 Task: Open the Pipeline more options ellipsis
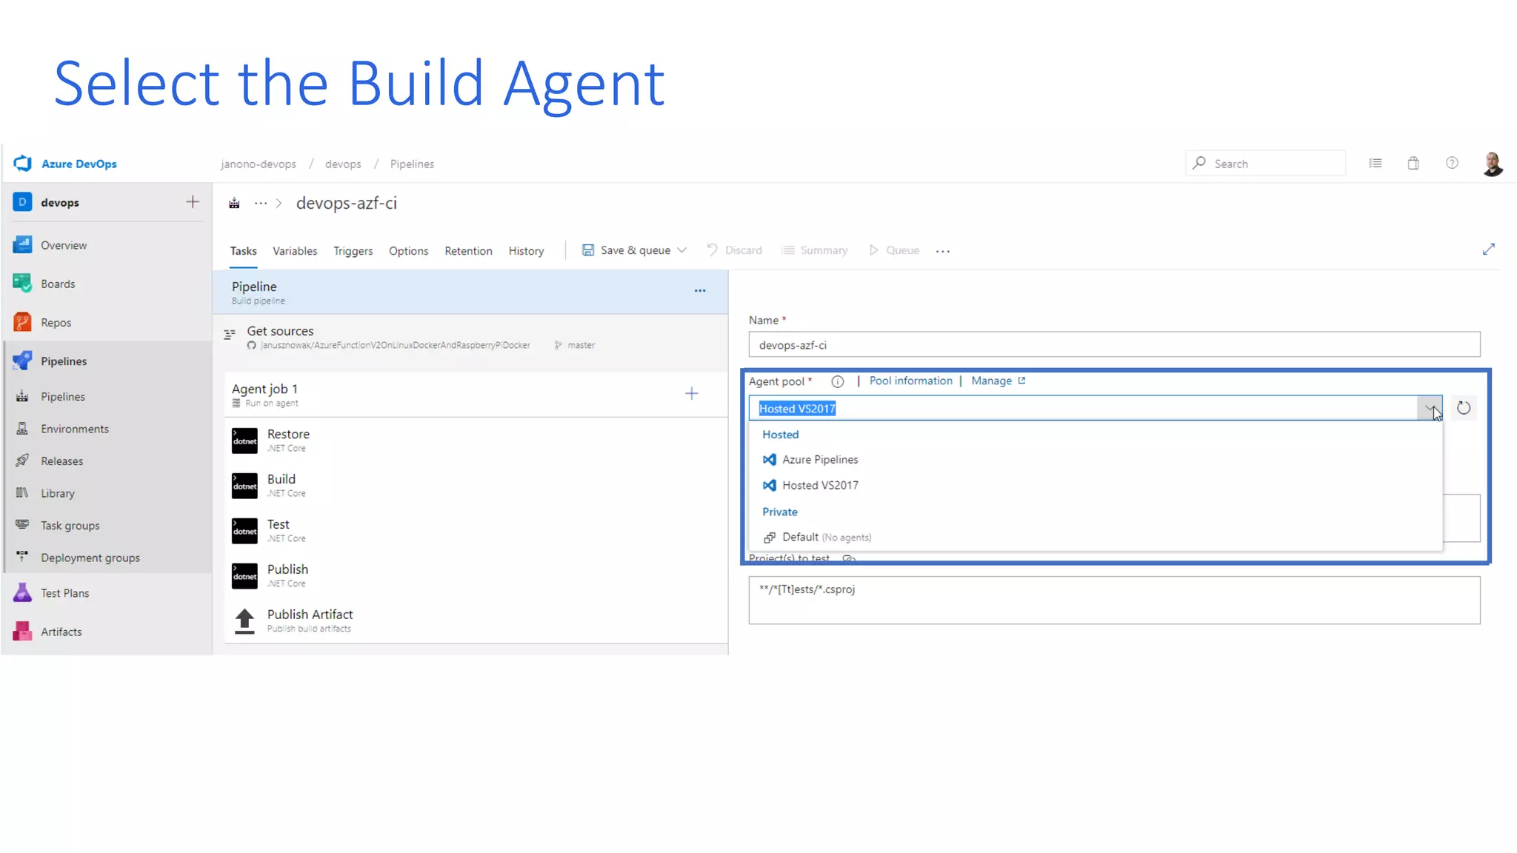(699, 291)
